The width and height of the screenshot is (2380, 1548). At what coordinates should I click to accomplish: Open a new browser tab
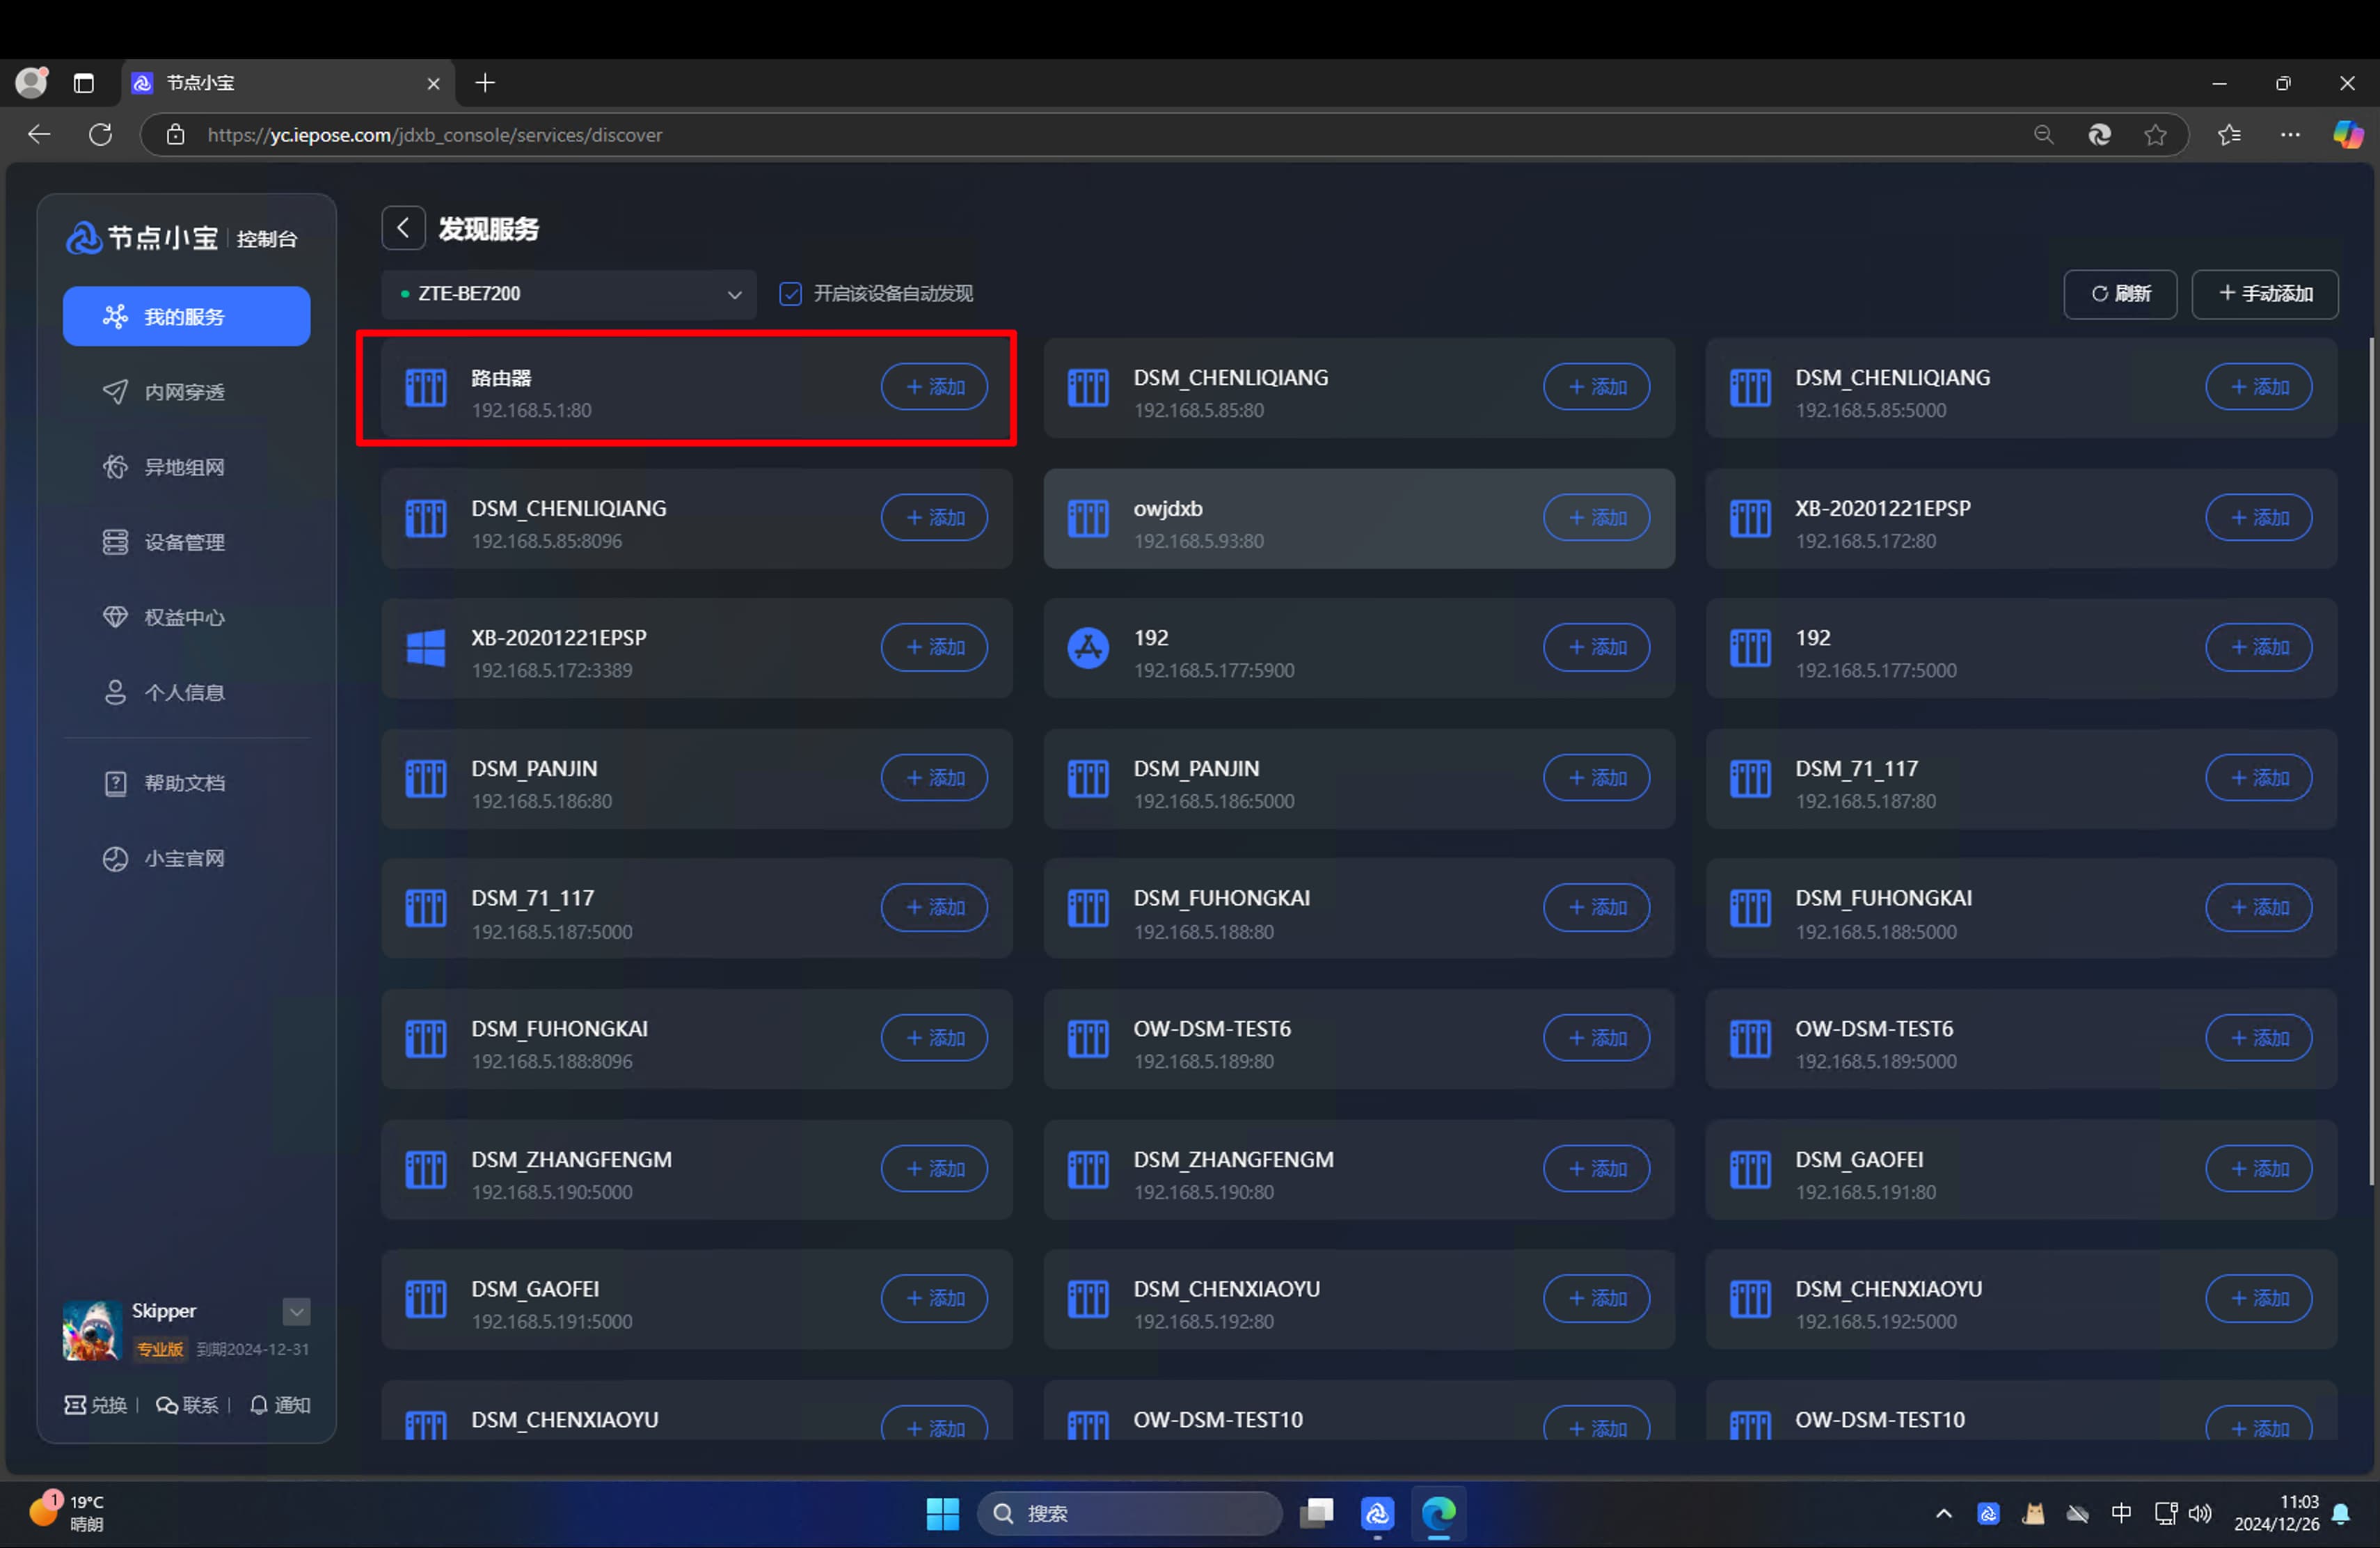(485, 83)
